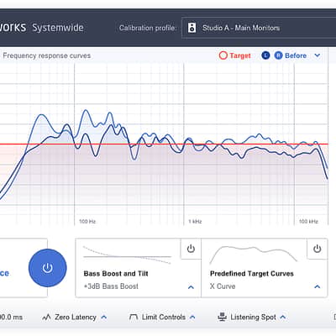
Task: Toggle Bass Boost and Tilt power button
Action: click(x=191, y=249)
